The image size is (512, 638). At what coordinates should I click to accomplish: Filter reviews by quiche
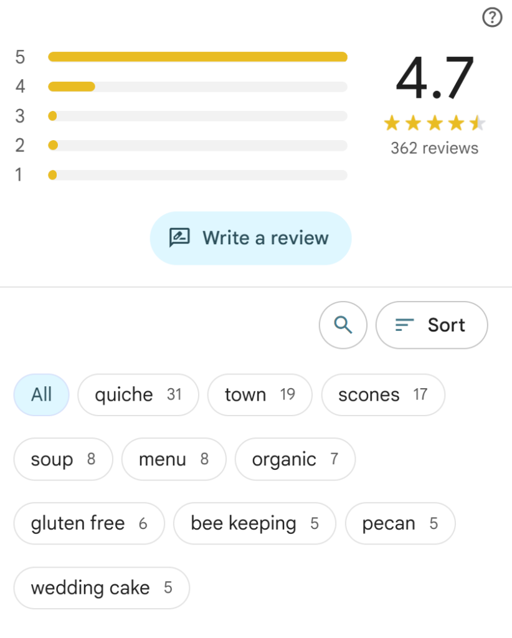pos(138,394)
